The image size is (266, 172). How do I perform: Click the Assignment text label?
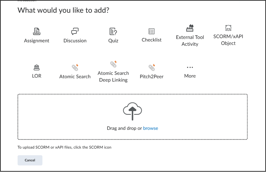(x=36, y=41)
